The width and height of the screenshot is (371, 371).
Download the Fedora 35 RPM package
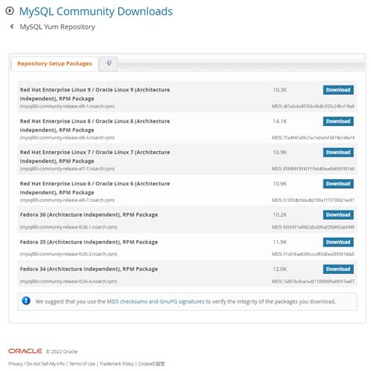click(x=338, y=242)
